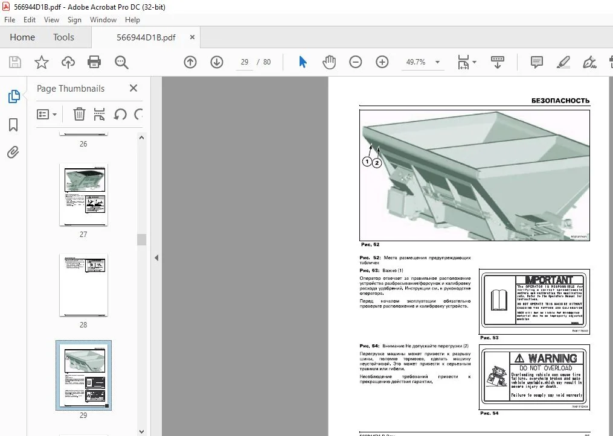This screenshot has width=613, height=436.
Task: Open the Window menu
Action: pos(103,20)
